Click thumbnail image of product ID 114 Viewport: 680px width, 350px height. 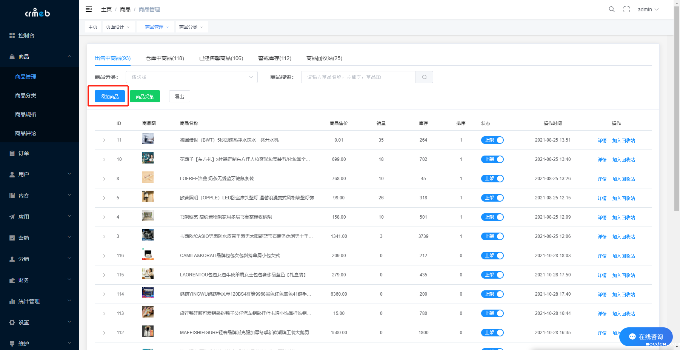pos(148,293)
